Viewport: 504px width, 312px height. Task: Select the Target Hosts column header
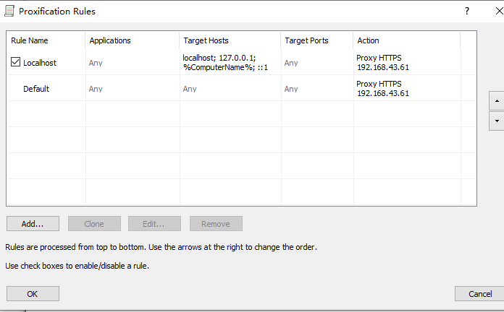pos(230,40)
